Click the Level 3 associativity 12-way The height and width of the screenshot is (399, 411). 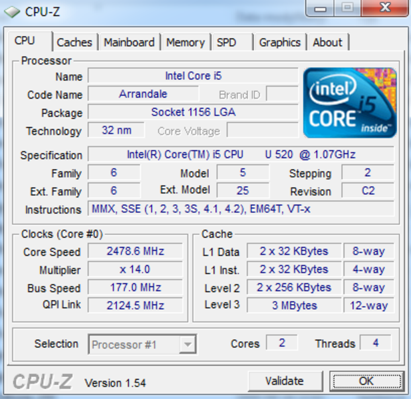(x=369, y=305)
